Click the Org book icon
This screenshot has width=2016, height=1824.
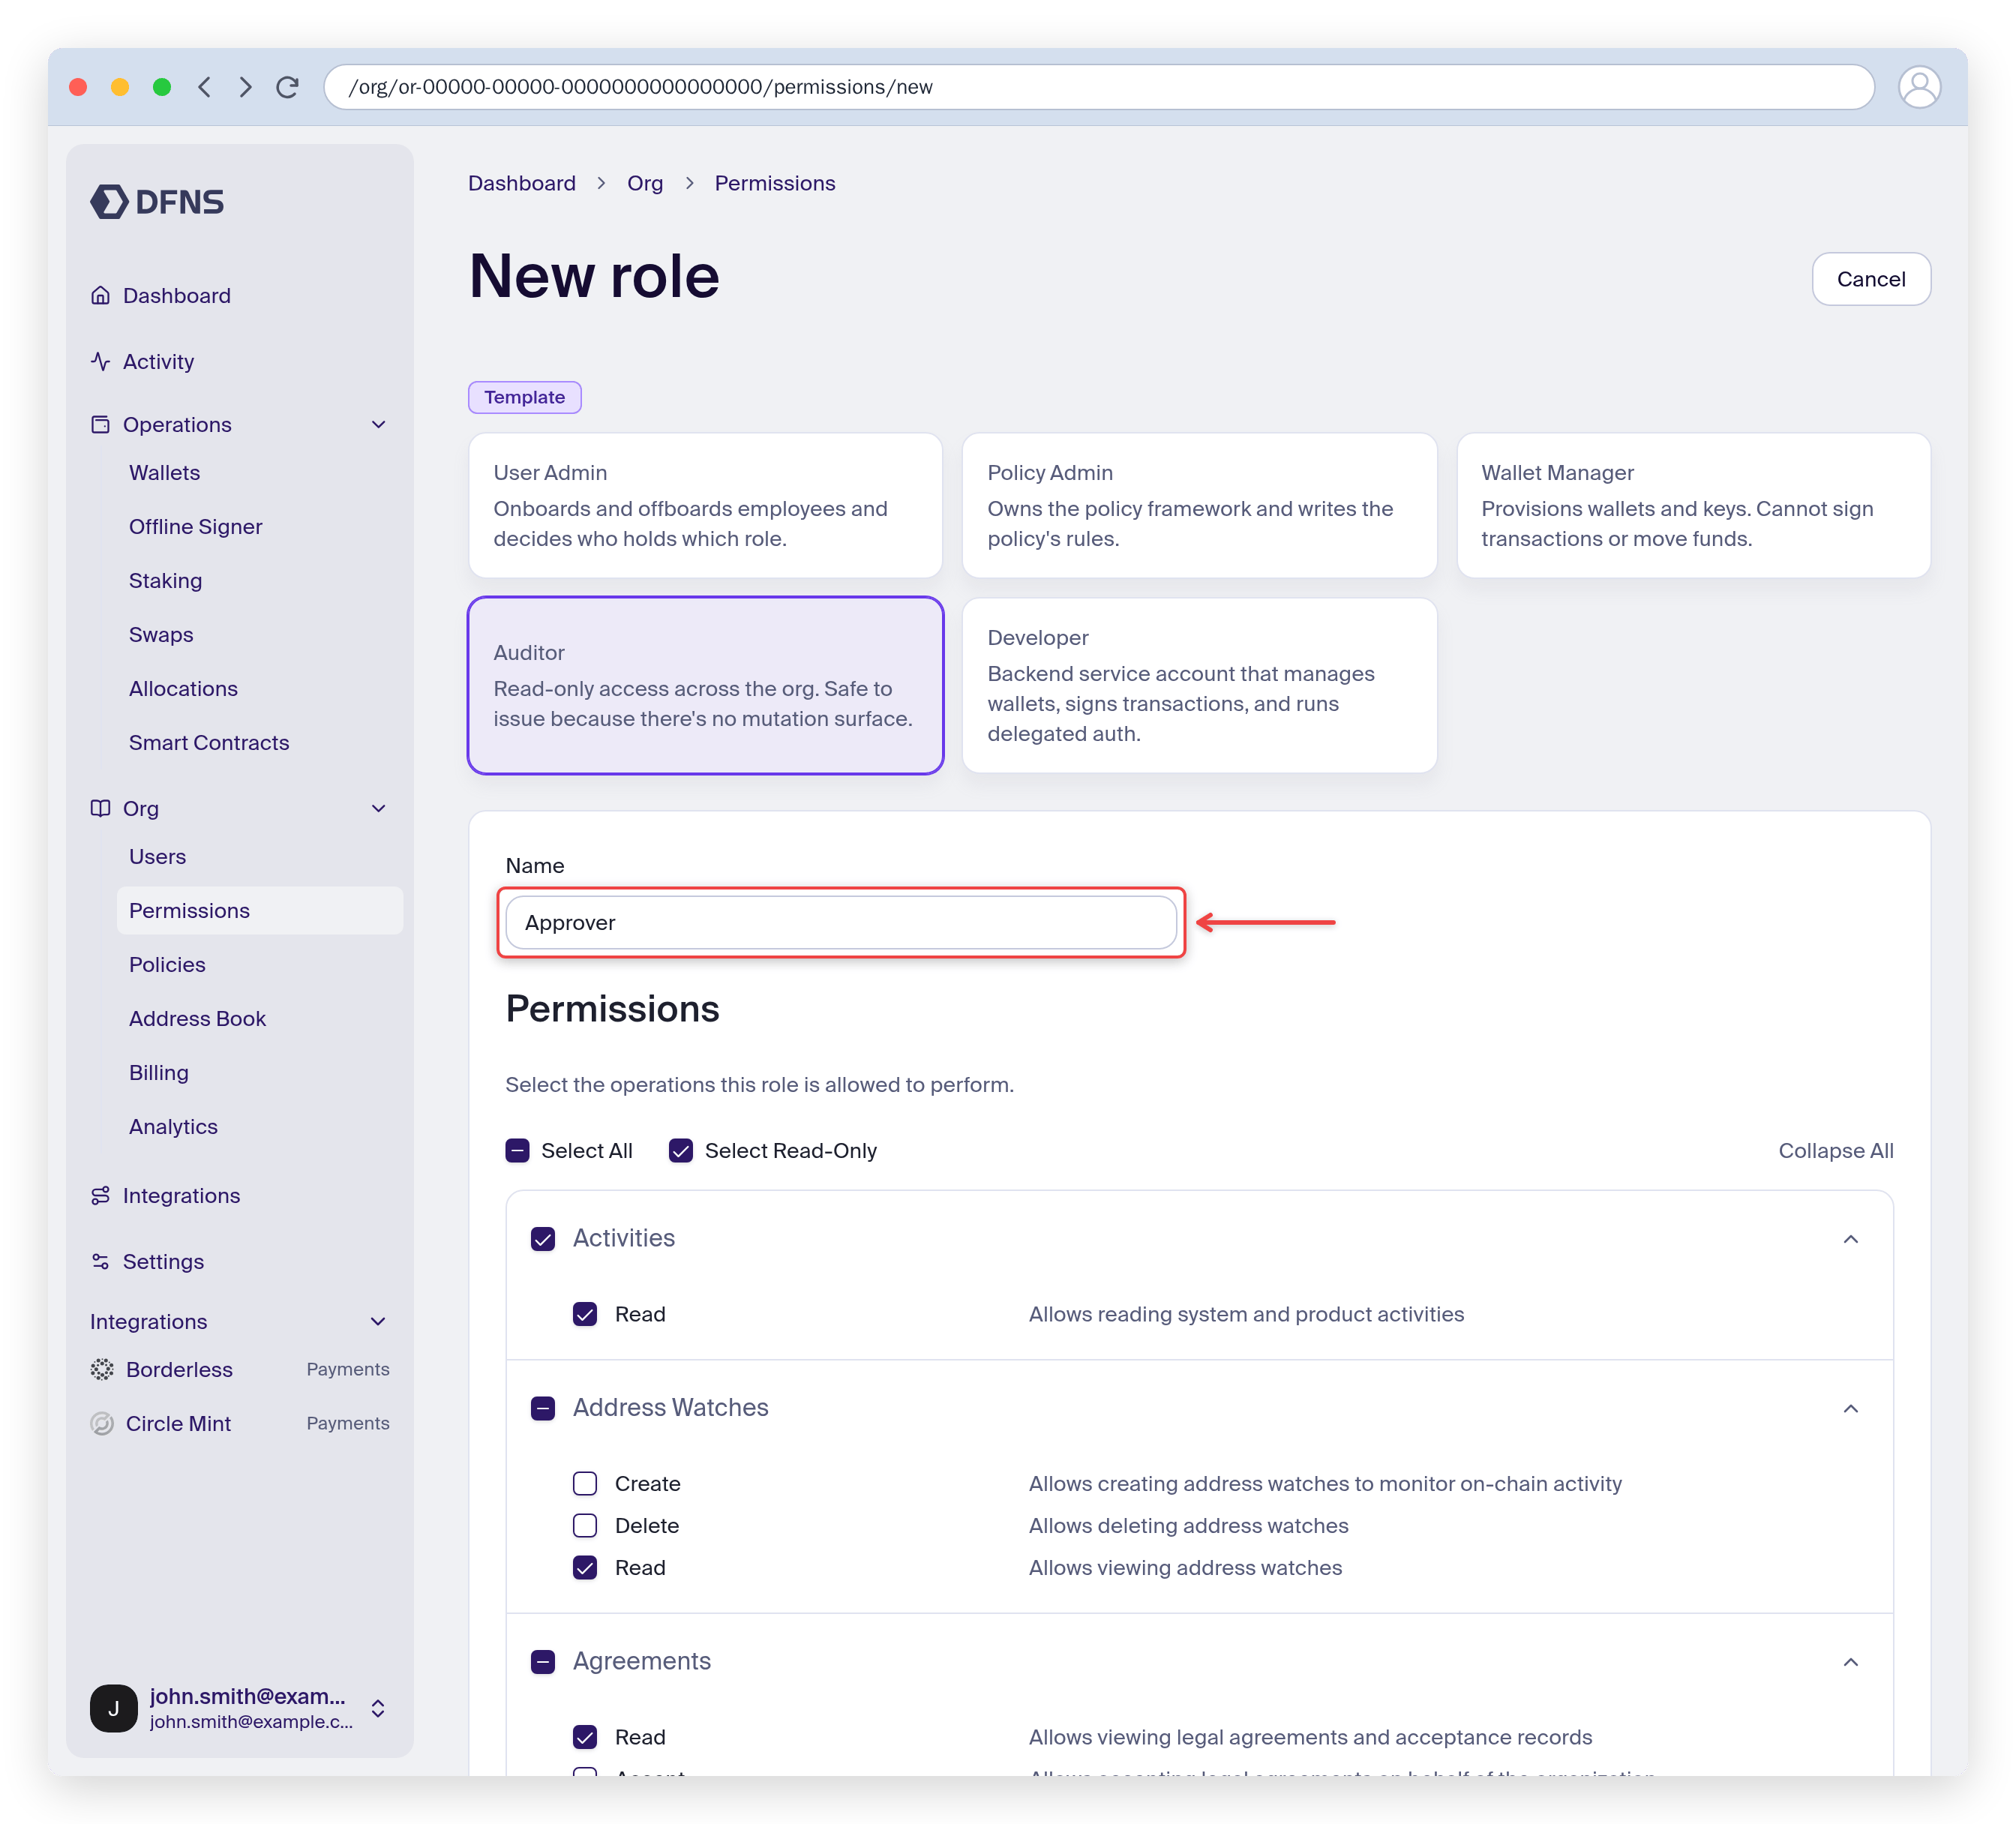point(100,808)
